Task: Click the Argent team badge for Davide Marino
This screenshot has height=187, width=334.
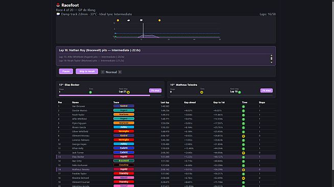Action: tap(124, 110)
